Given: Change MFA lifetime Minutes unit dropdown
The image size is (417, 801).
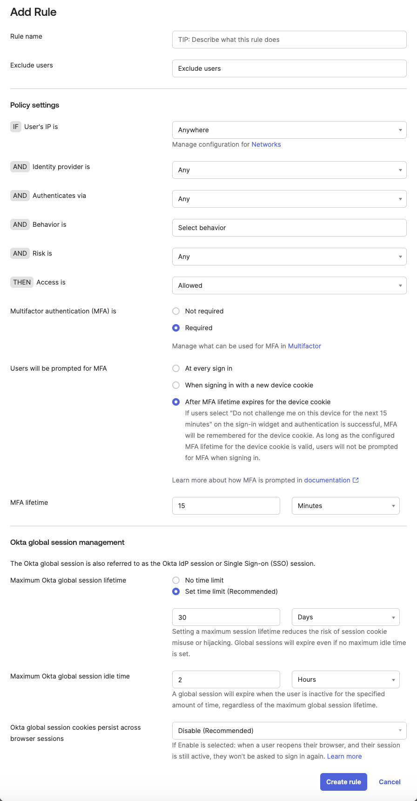Looking at the screenshot, I should tap(345, 506).
